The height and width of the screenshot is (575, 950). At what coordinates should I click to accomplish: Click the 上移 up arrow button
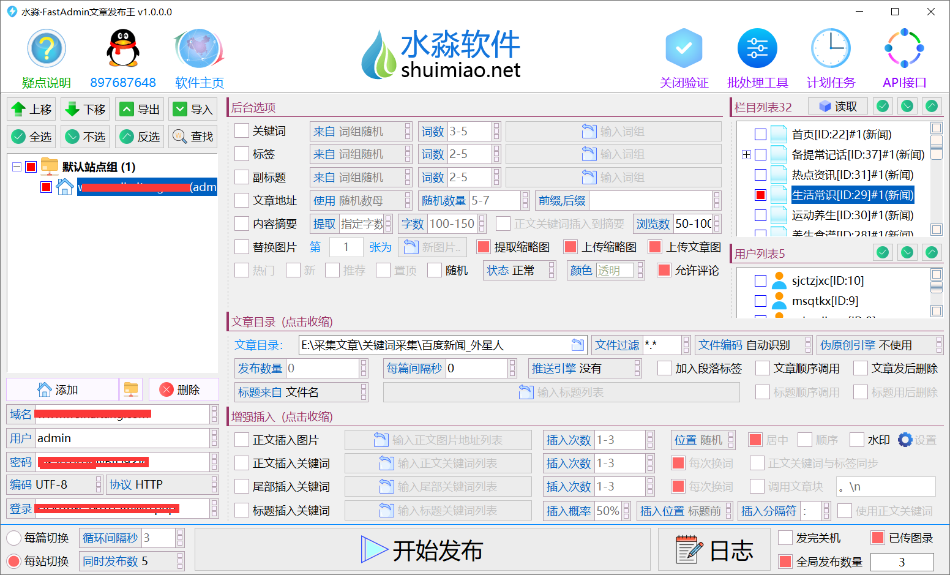(x=31, y=110)
